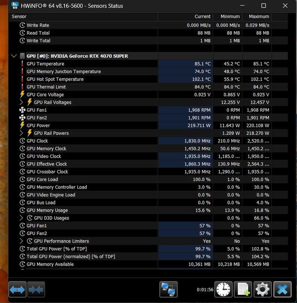Click thermometer icon next to GPU Temperature
Screen dimensions: 297x303
pyautogui.click(x=22, y=64)
